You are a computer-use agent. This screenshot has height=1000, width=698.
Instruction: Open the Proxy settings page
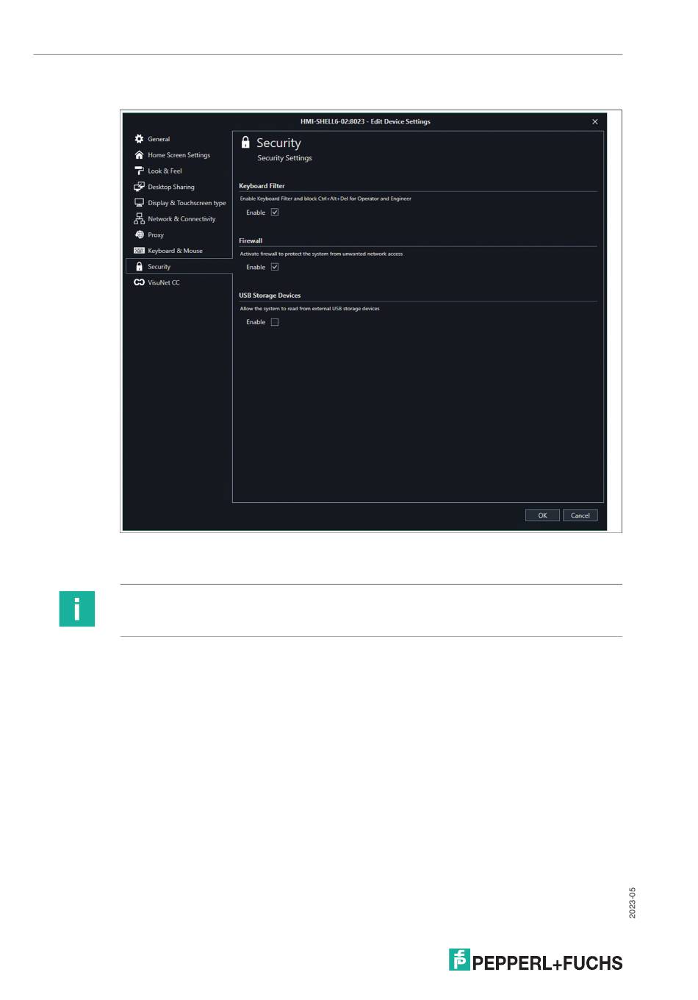pos(156,235)
